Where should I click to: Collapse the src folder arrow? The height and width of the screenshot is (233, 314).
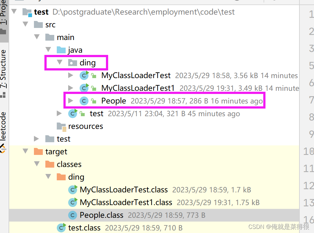click(25, 24)
